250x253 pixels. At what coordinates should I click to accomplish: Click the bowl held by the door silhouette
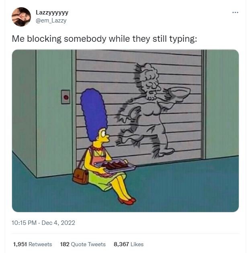coord(179,93)
